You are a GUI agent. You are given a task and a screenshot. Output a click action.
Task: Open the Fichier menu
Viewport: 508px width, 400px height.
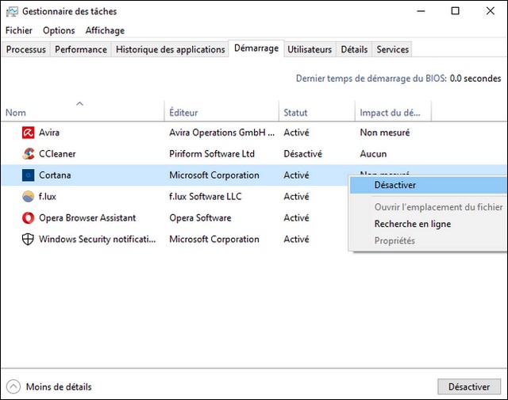pos(19,30)
